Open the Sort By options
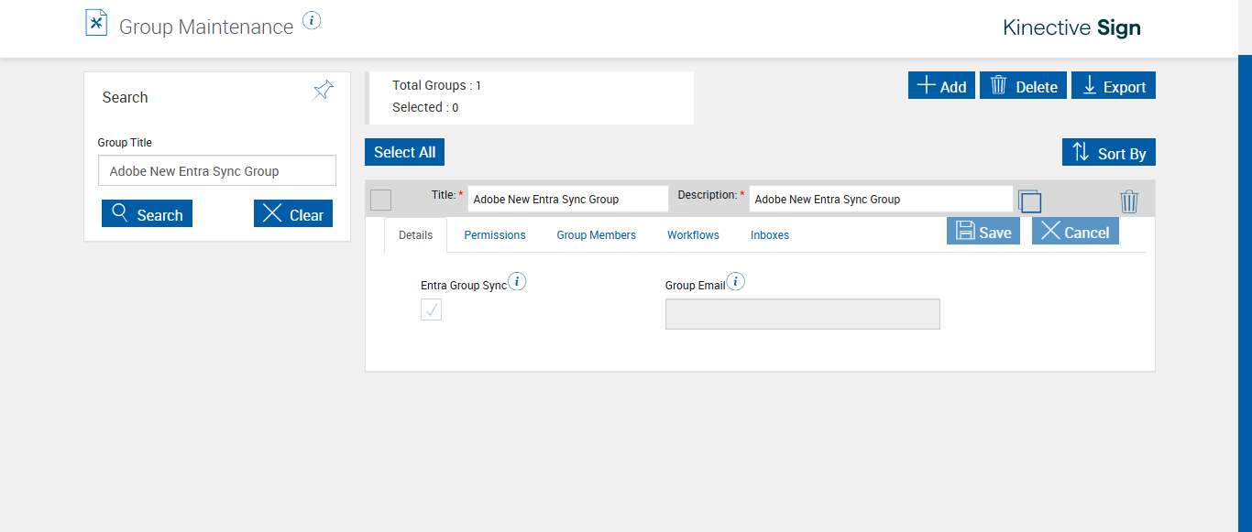1252x532 pixels. (1109, 153)
